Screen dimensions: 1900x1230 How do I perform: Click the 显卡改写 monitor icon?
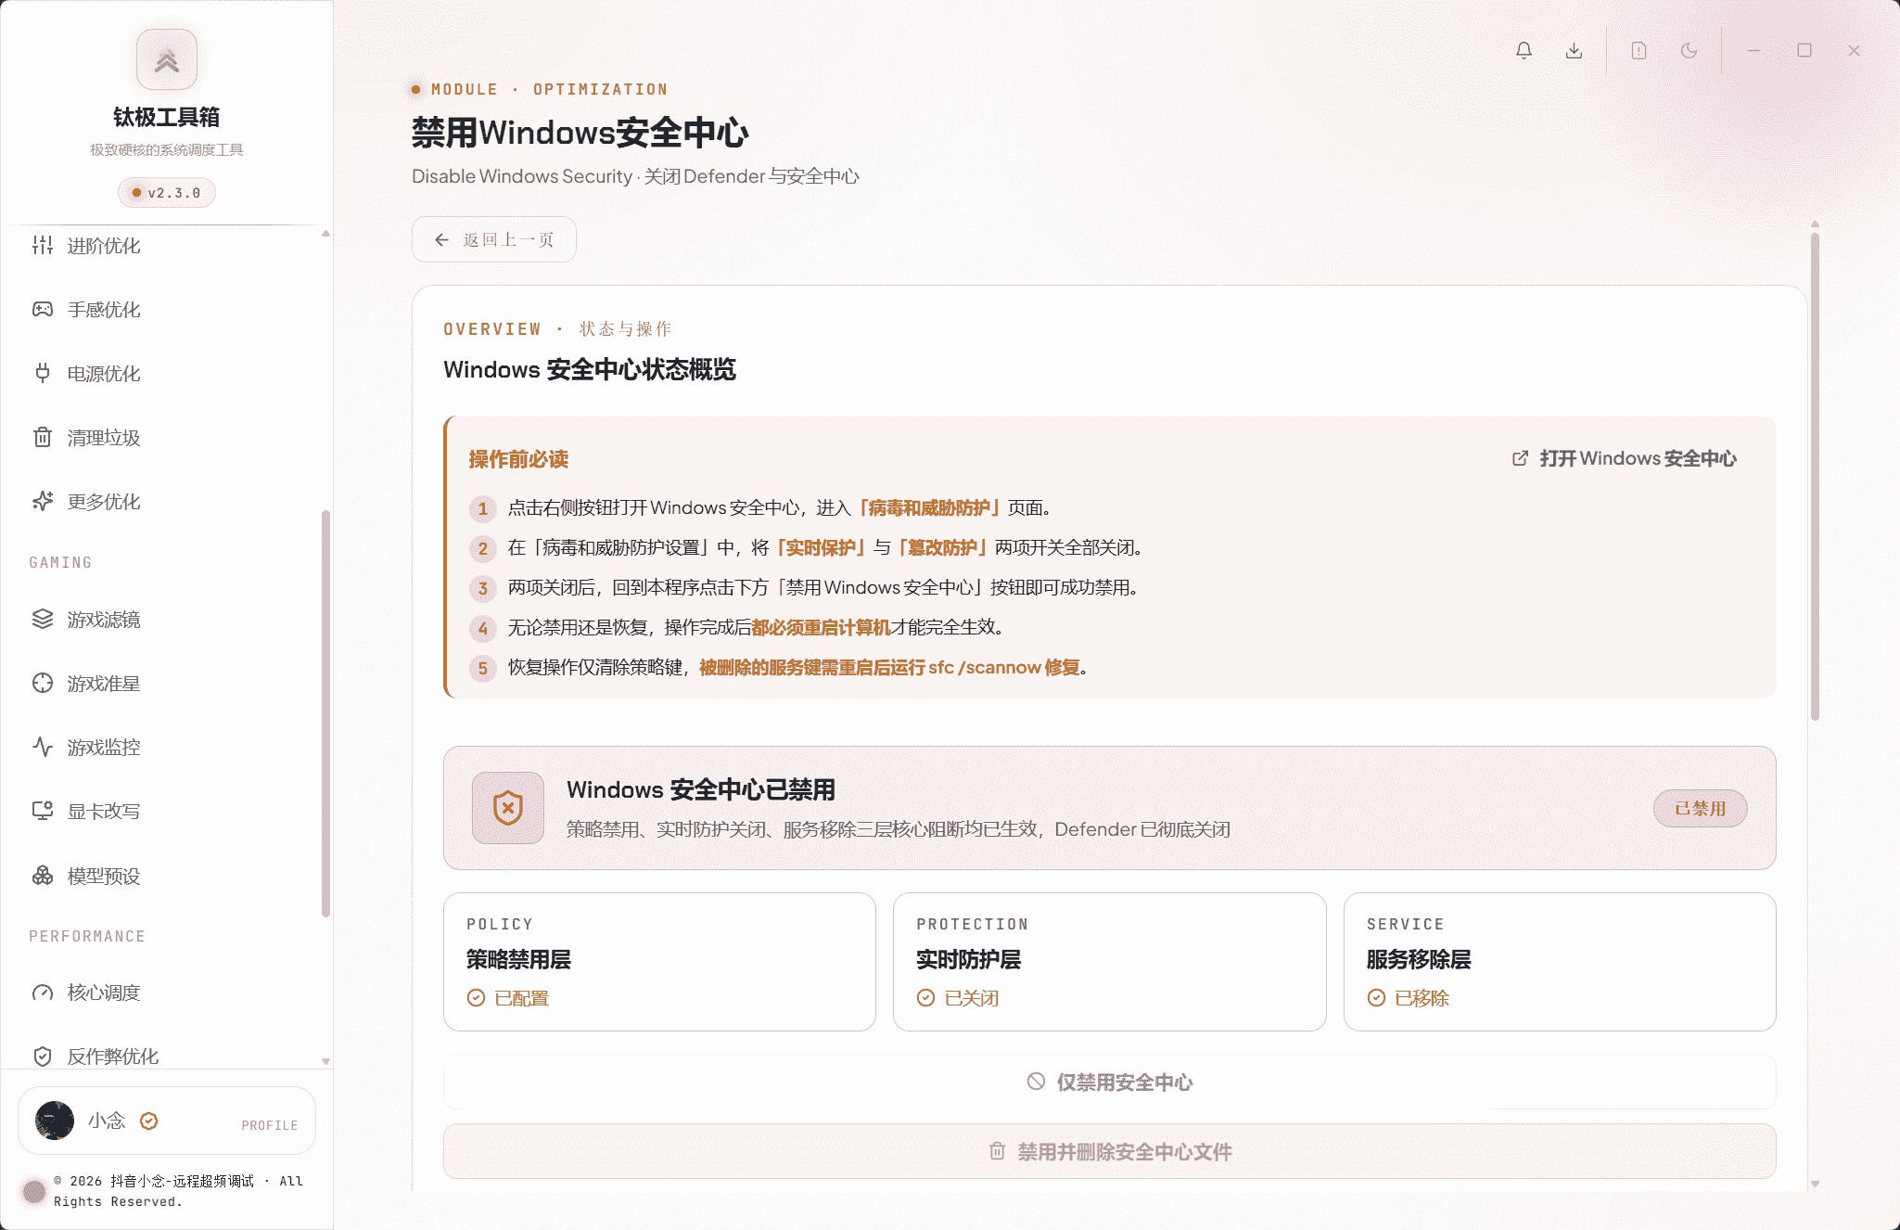[x=43, y=811]
